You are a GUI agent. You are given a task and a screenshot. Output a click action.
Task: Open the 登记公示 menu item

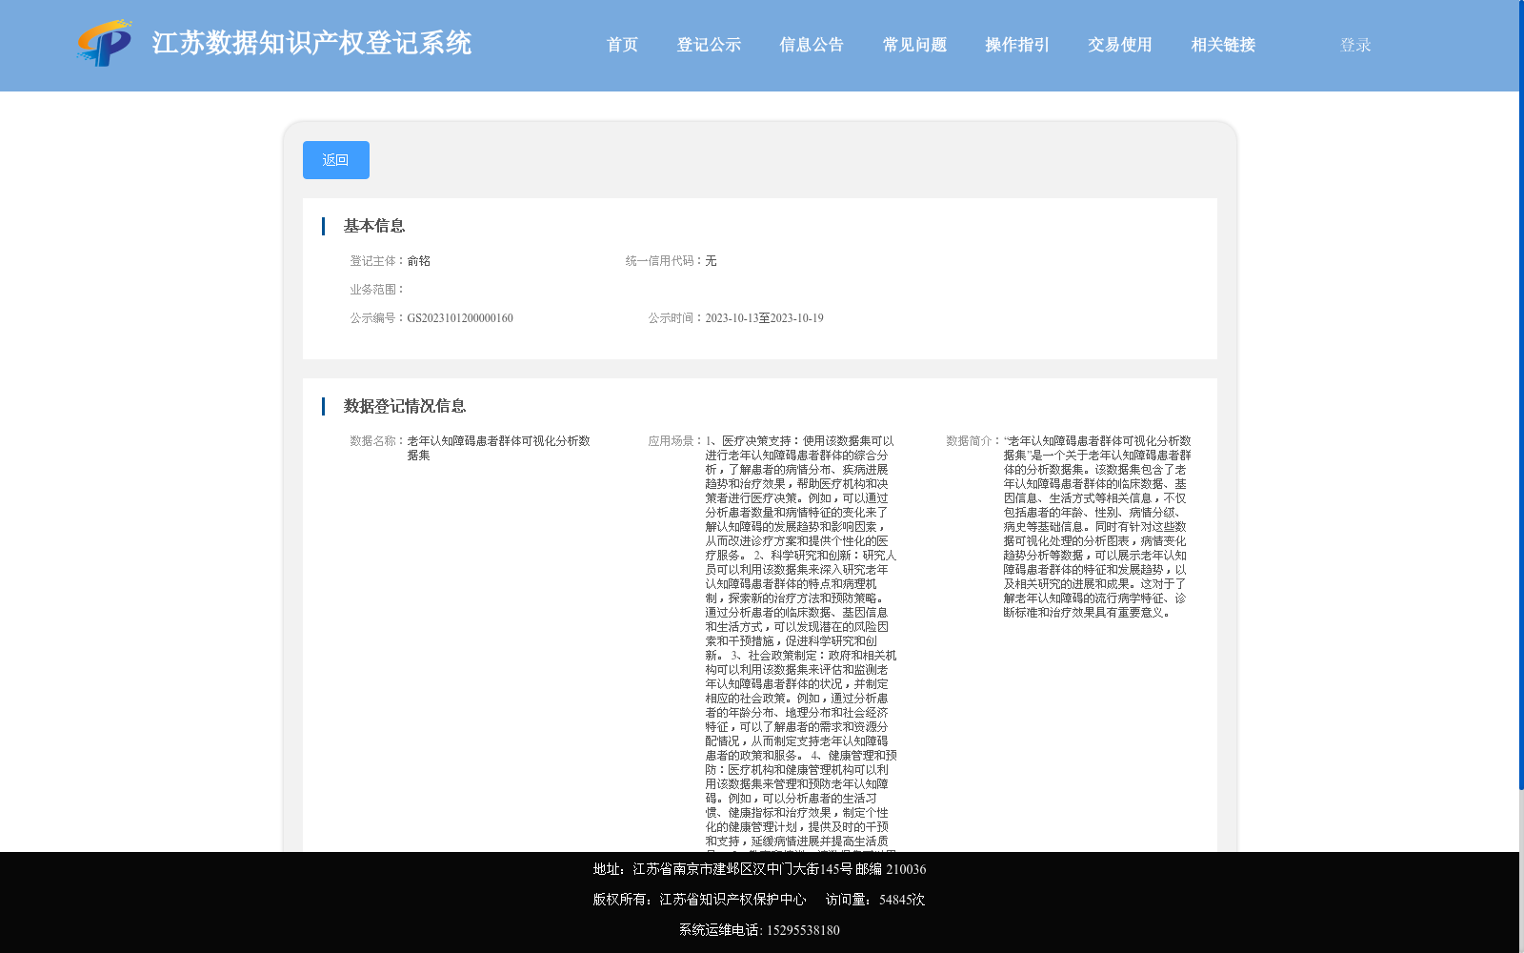(x=709, y=45)
